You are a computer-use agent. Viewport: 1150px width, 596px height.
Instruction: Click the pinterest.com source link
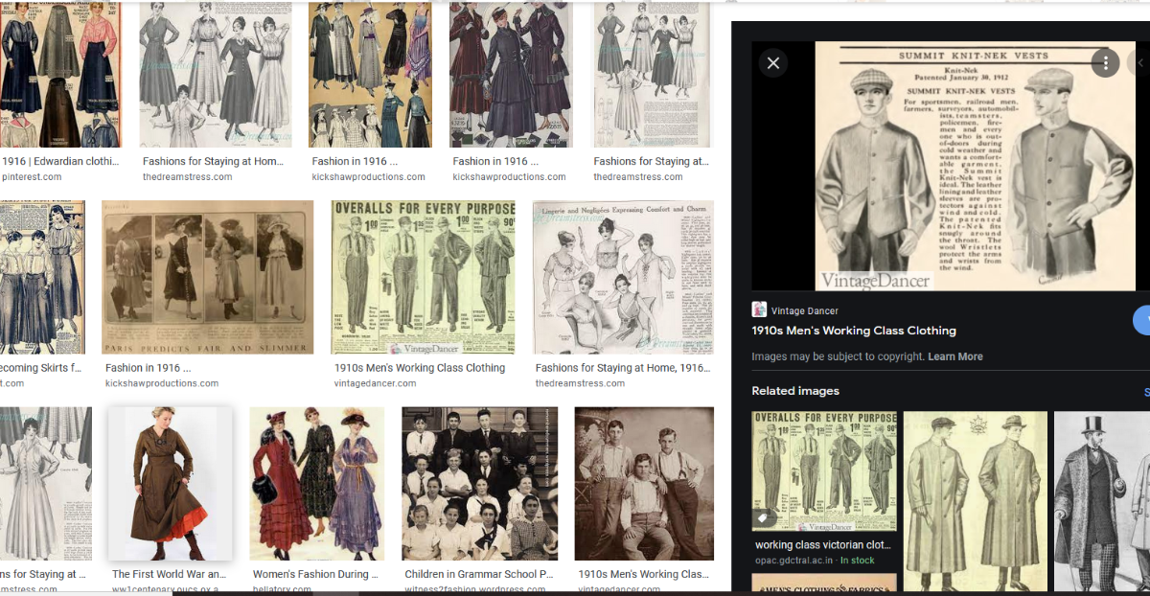32,176
